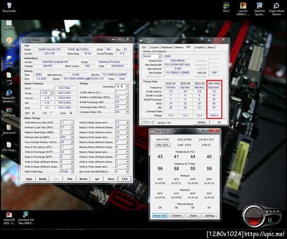Click the Monitor button in CPU-Tweaker

tap(83, 179)
